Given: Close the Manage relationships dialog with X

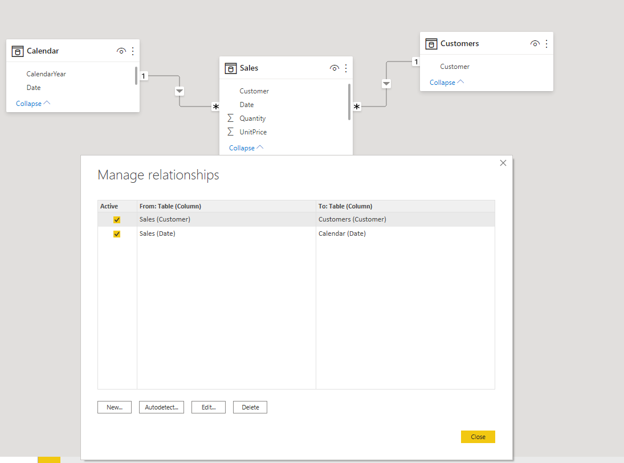Looking at the screenshot, I should (x=503, y=163).
